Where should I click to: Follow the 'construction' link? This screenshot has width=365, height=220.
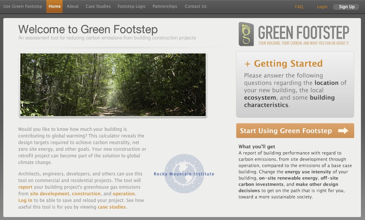pos(86,193)
